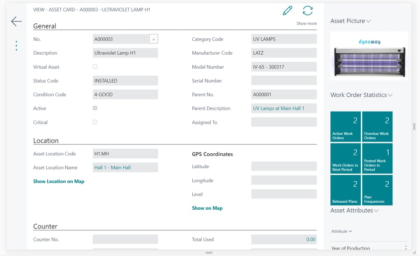This screenshot has height=256, width=420.
Task: Click the Location section heading
Action: 46,141
